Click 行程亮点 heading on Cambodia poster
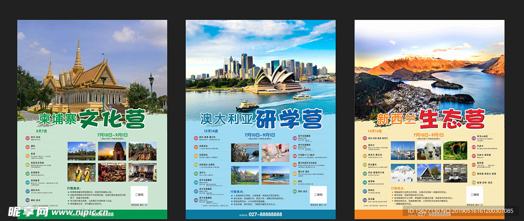The width and height of the screenshot is (524, 221). point(74,188)
